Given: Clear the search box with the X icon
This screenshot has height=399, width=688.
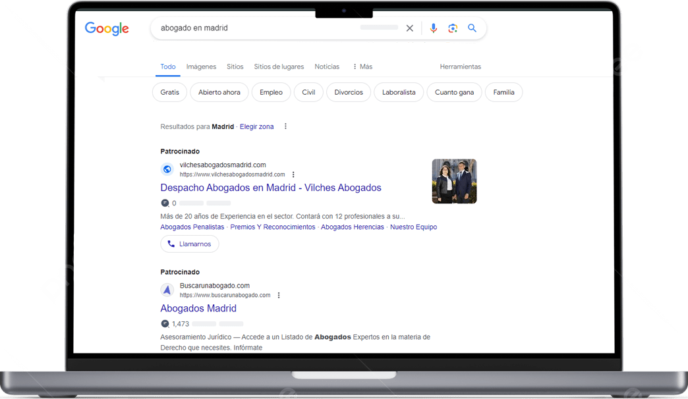Looking at the screenshot, I should click(x=409, y=28).
